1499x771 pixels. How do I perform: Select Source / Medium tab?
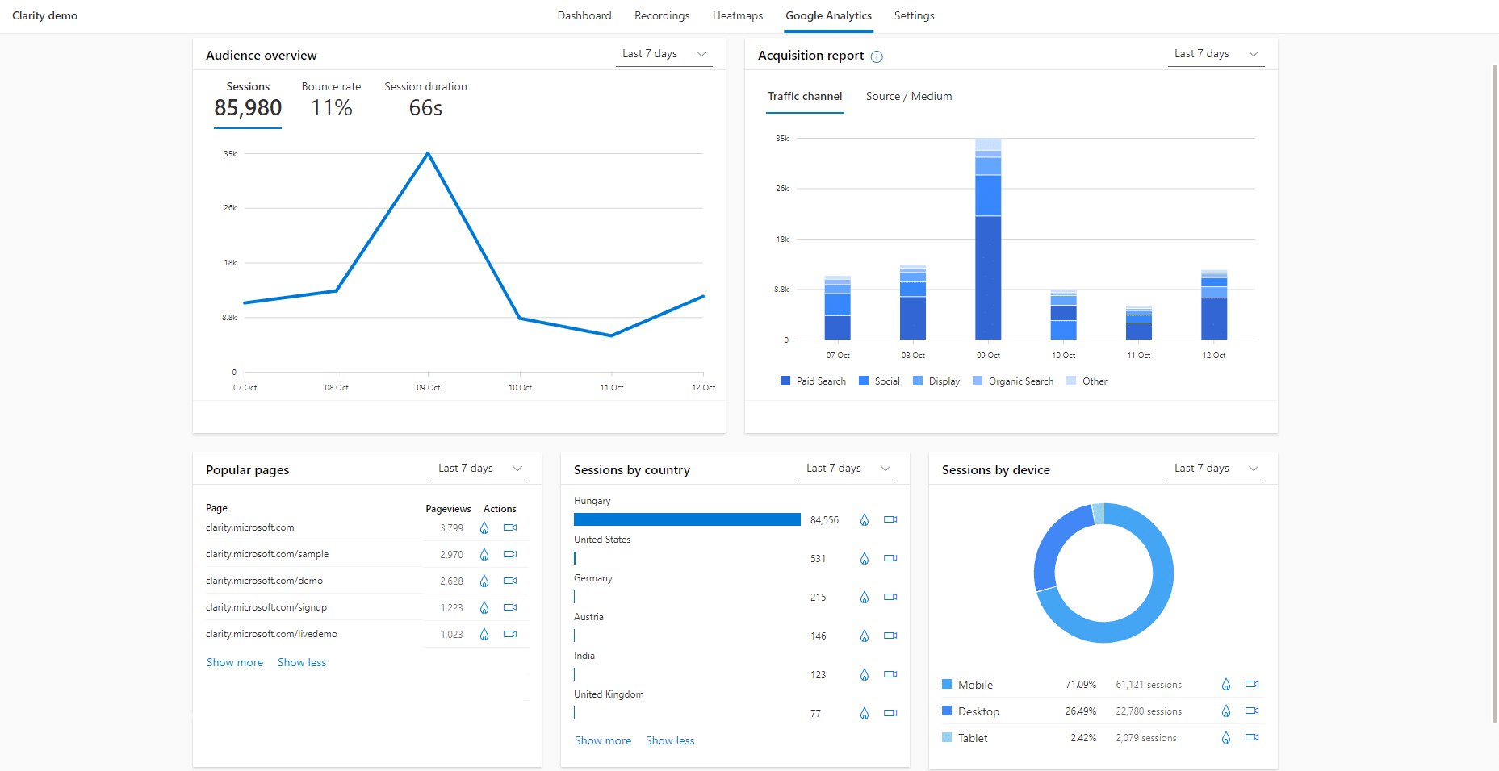click(x=908, y=97)
